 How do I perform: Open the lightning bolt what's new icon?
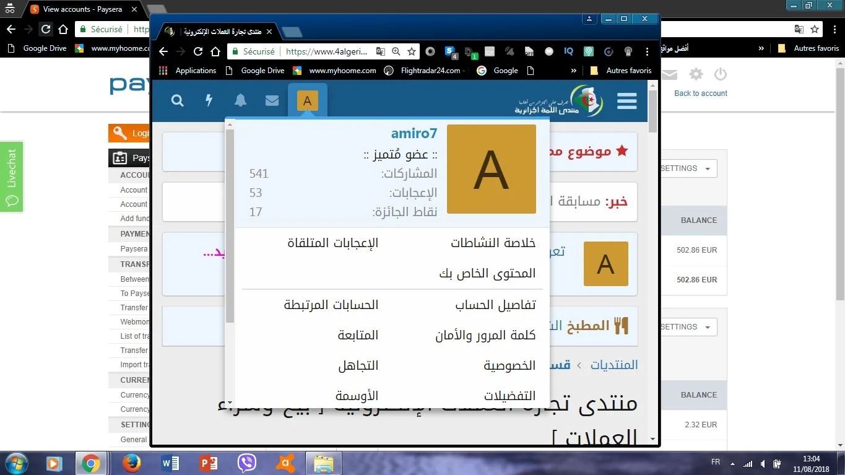pyautogui.click(x=209, y=100)
